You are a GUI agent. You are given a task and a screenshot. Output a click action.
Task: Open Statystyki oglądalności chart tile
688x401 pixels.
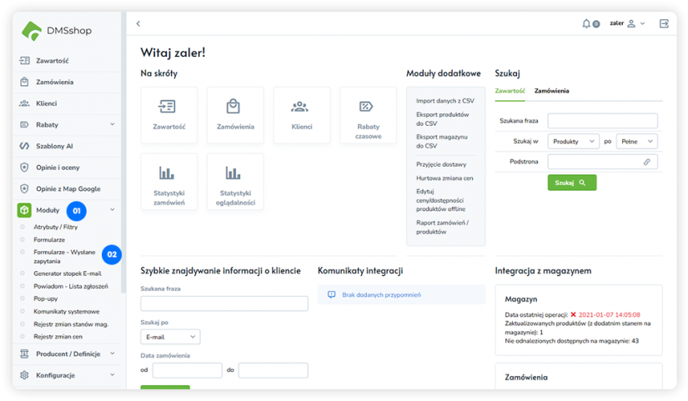[235, 181]
